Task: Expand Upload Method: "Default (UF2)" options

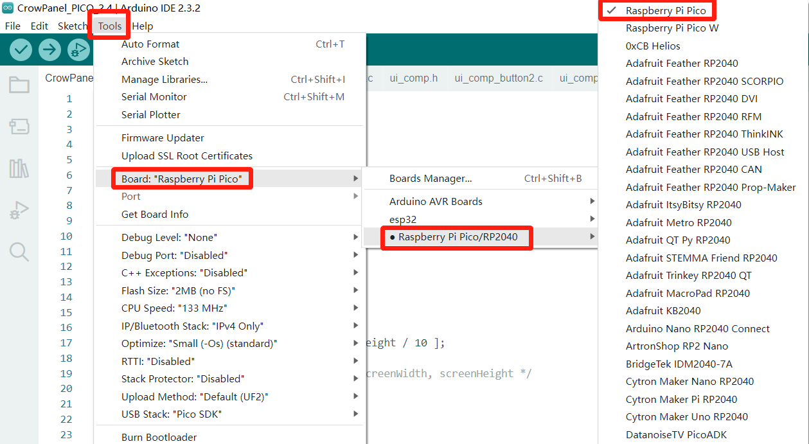Action: (231, 397)
